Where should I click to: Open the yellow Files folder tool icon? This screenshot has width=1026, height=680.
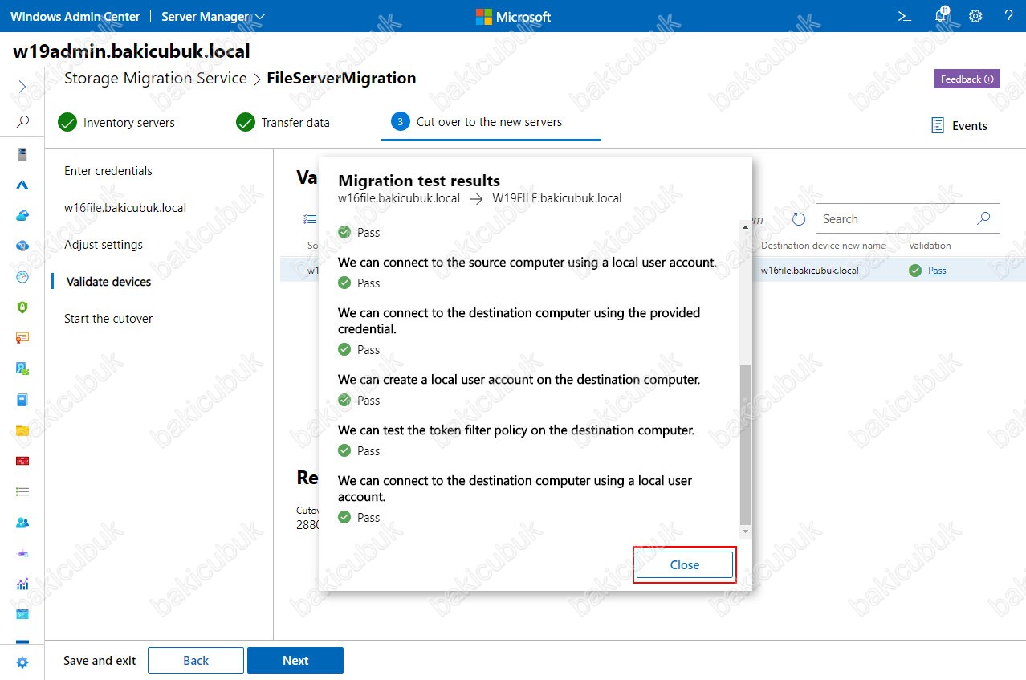click(22, 430)
